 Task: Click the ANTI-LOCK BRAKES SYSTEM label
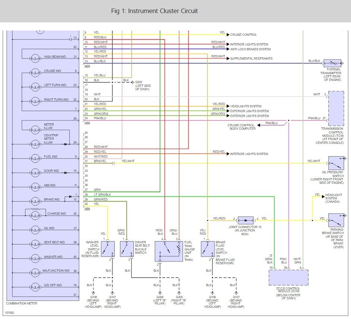tap(250, 49)
